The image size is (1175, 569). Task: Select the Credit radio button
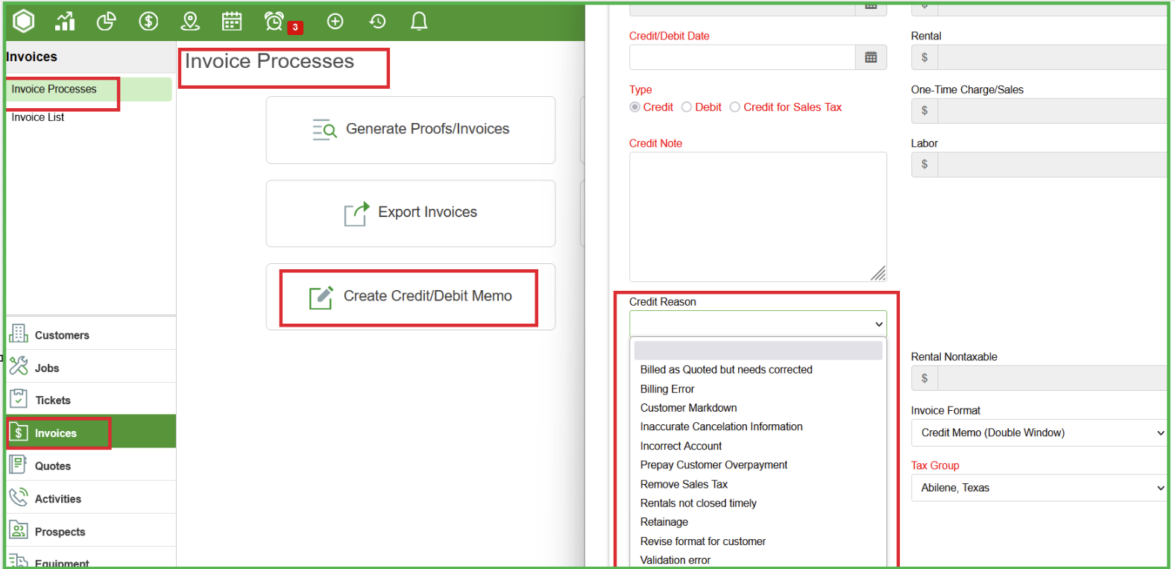634,107
